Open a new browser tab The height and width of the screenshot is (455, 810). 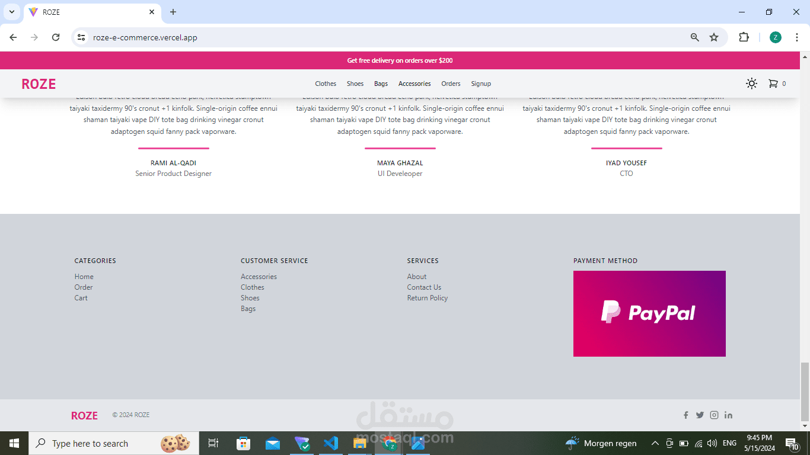pyautogui.click(x=173, y=12)
